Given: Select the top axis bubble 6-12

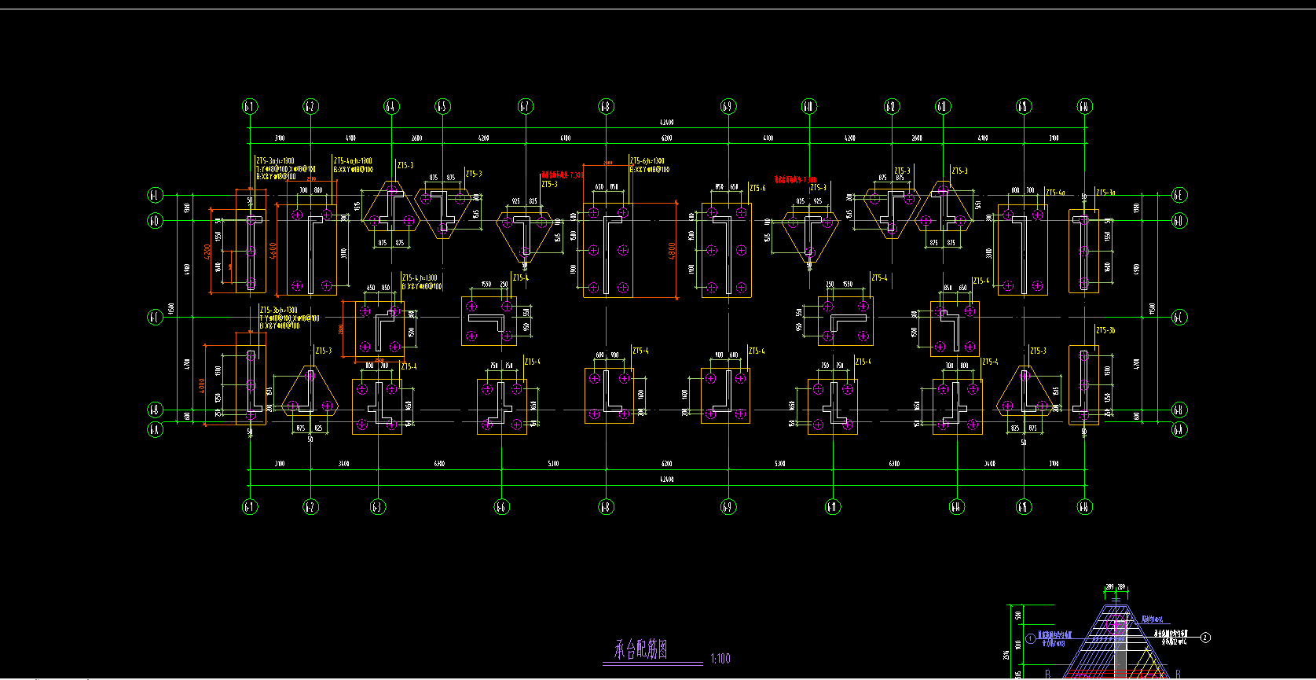Looking at the screenshot, I should tap(891, 106).
